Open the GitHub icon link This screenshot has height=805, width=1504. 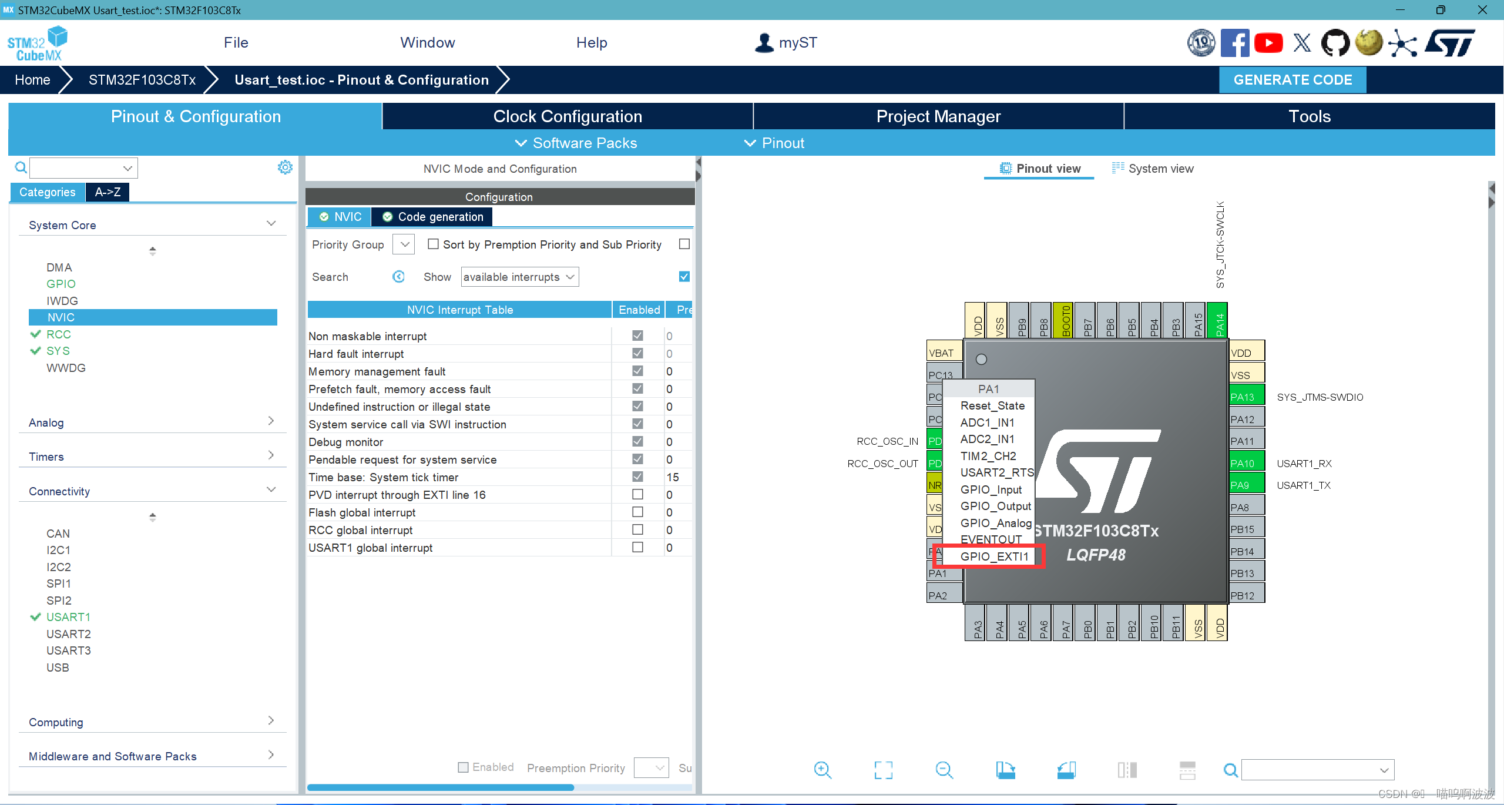coord(1335,43)
